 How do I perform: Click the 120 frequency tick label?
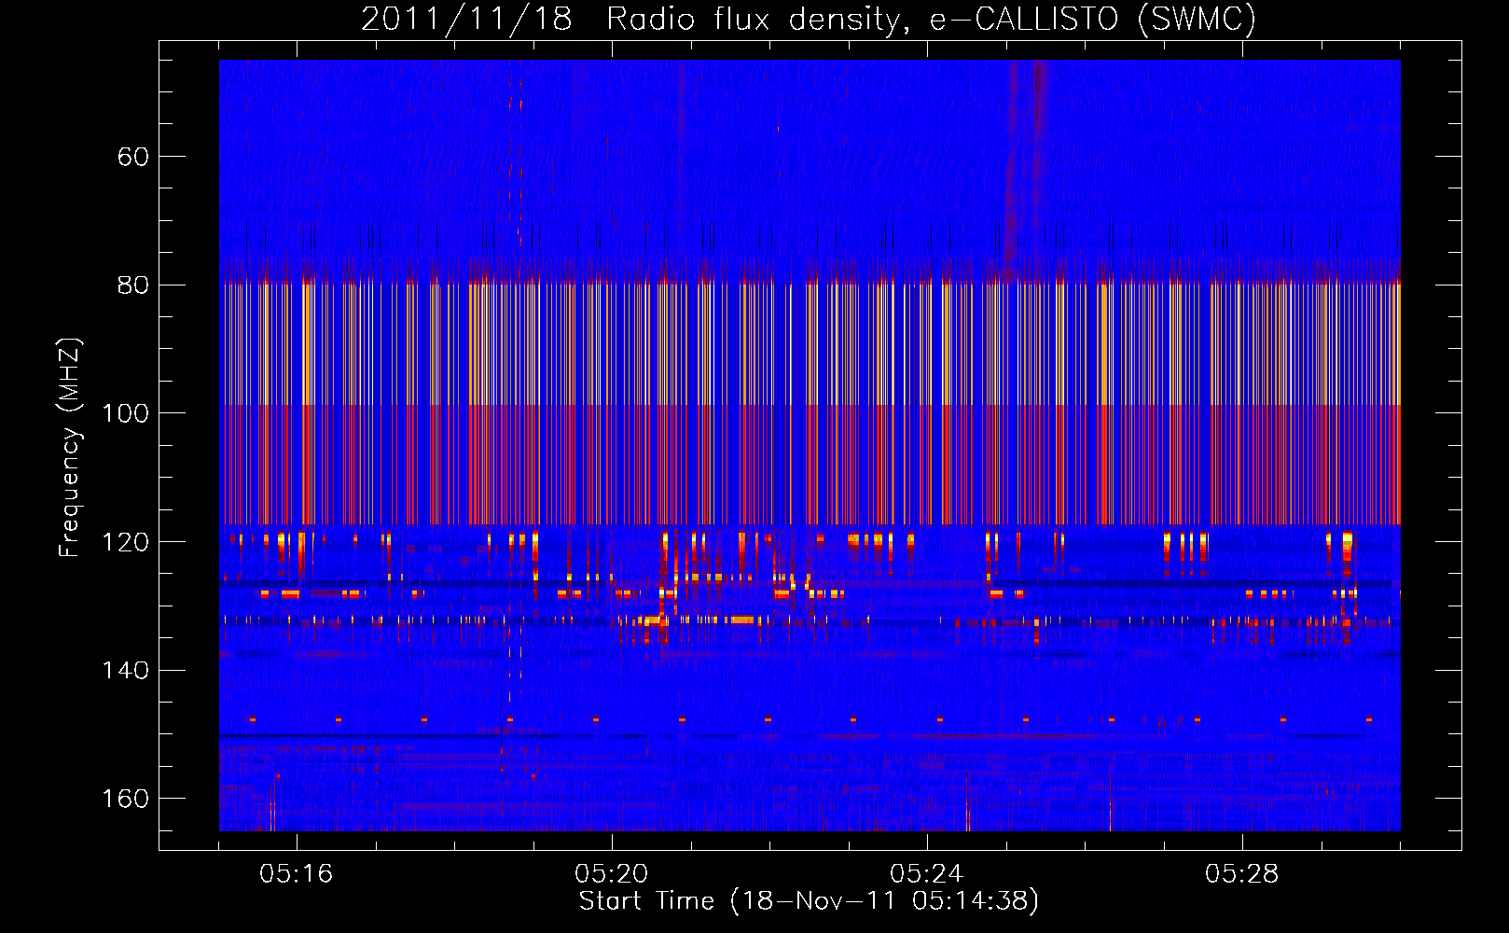(x=126, y=542)
